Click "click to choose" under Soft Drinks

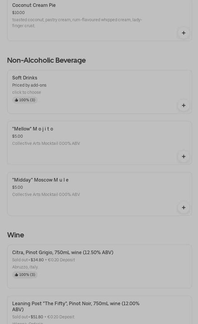point(27,92)
